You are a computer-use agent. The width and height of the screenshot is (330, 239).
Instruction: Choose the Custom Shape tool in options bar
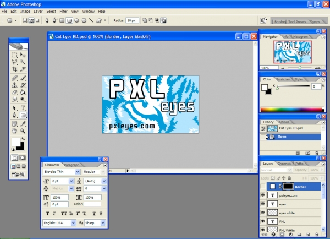[x=98, y=20]
